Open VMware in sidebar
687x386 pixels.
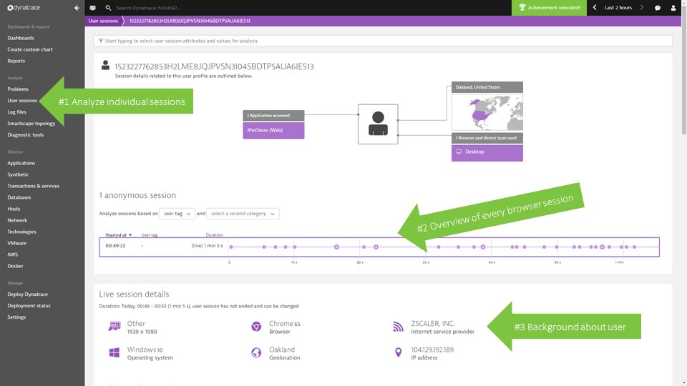click(16, 243)
